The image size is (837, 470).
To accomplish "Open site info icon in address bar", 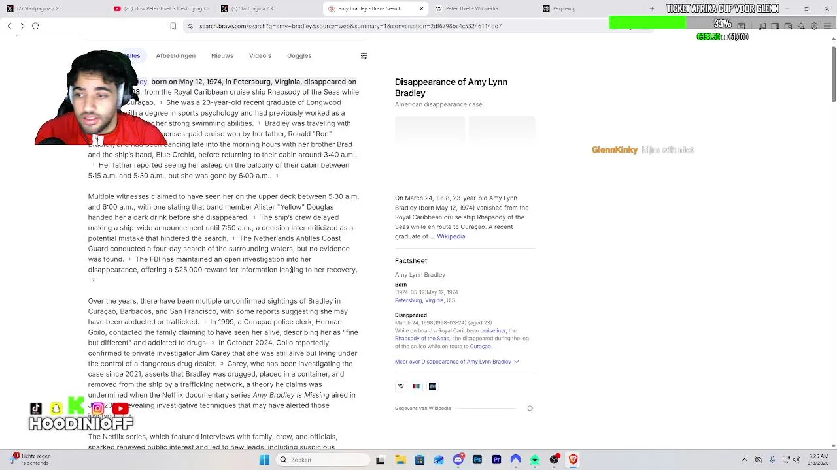I will point(190,26).
